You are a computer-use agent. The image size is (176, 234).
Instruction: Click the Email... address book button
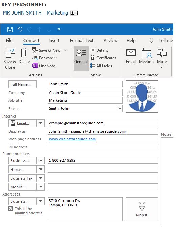(x=23, y=123)
